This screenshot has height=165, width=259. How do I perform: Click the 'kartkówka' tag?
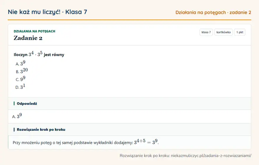(x=223, y=32)
